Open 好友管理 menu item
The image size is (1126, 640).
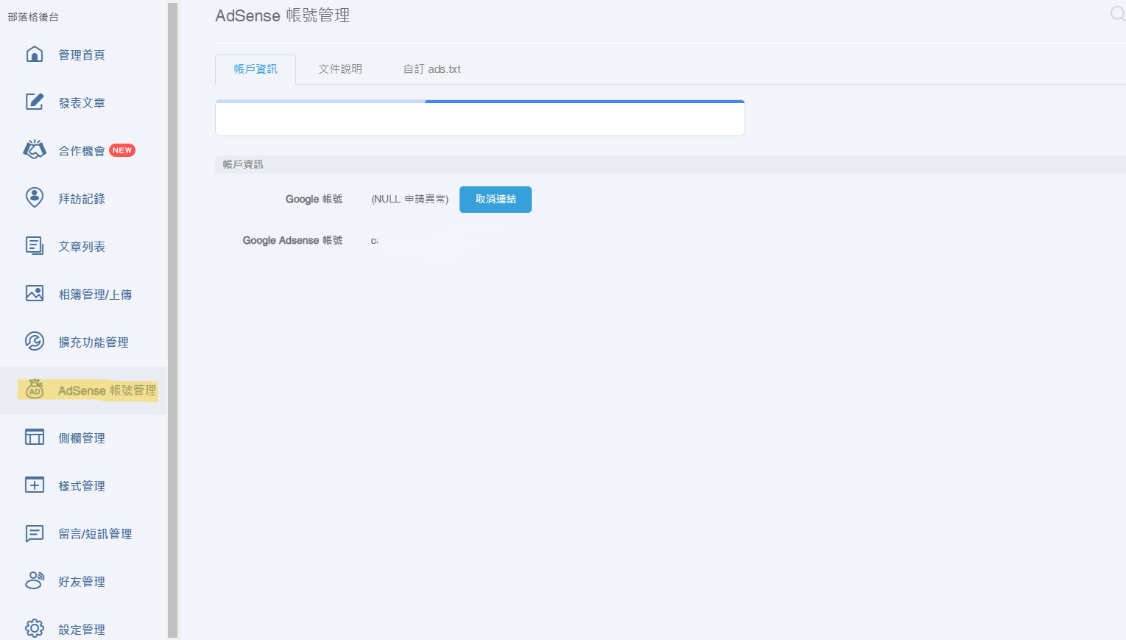pyautogui.click(x=82, y=582)
